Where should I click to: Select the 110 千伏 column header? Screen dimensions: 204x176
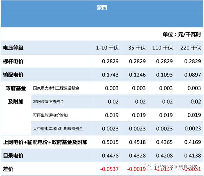pos(162,48)
